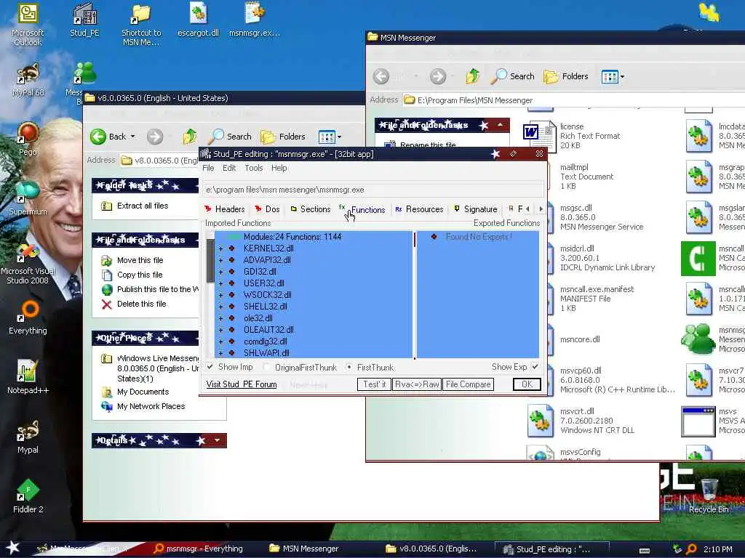745x558 pixels.
Task: Open Back history dropdown arrow in v8.0.0365.0 window
Action: [x=133, y=137]
